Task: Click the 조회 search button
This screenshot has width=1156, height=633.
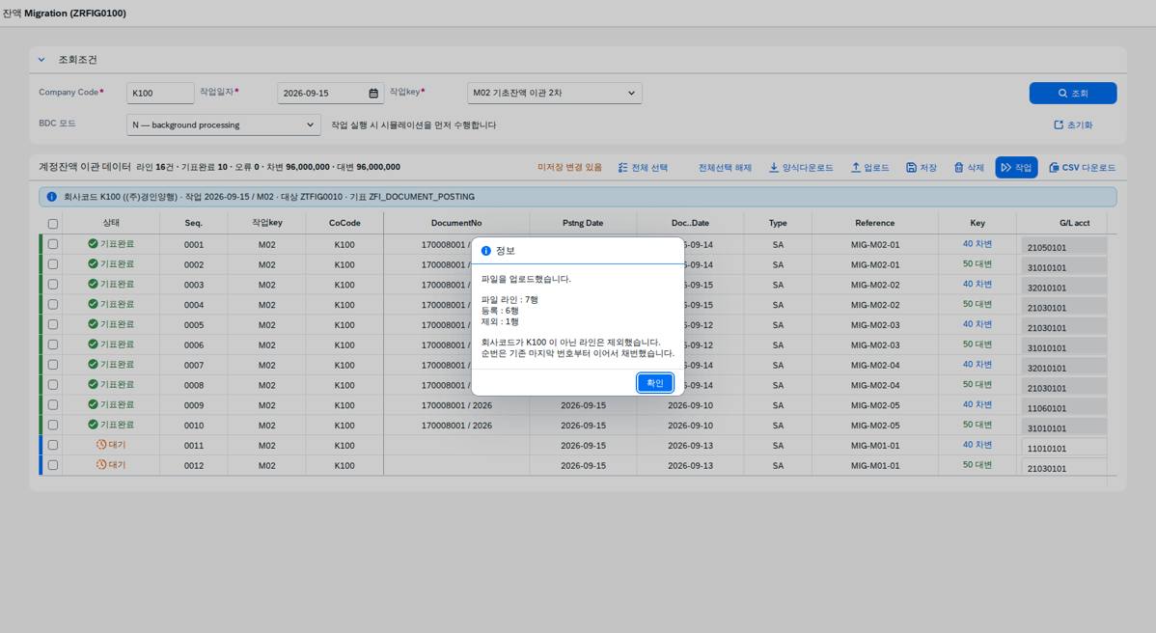Action: [1073, 93]
